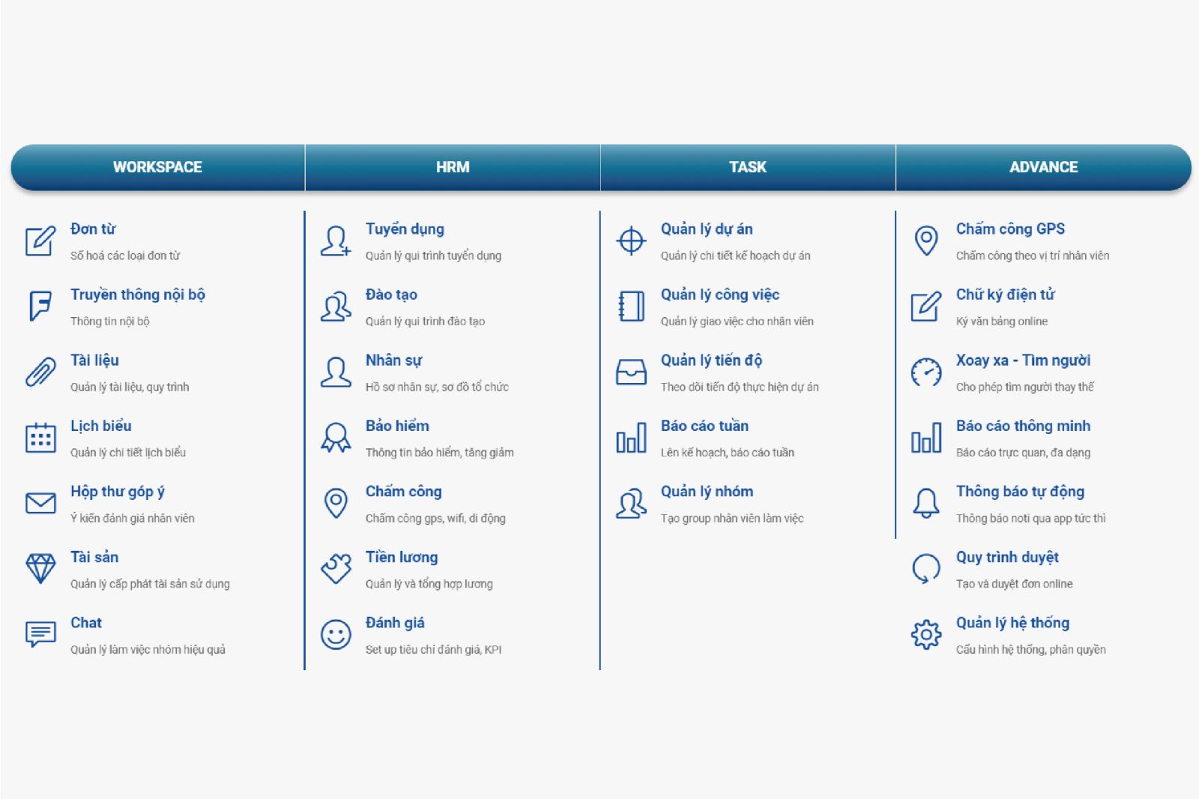This screenshot has height=799, width=1199.
Task: Click the Tài liệu paperclip icon
Action: pos(40,372)
